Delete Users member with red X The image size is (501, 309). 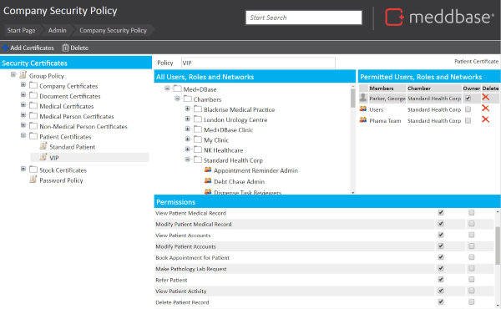pyautogui.click(x=485, y=109)
